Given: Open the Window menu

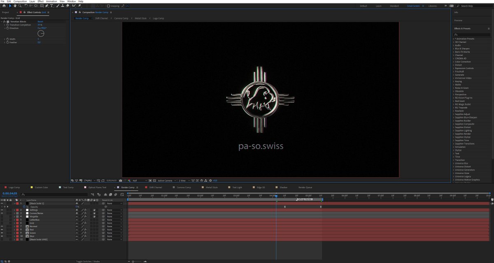Looking at the screenshot, I should (x=71, y=1).
